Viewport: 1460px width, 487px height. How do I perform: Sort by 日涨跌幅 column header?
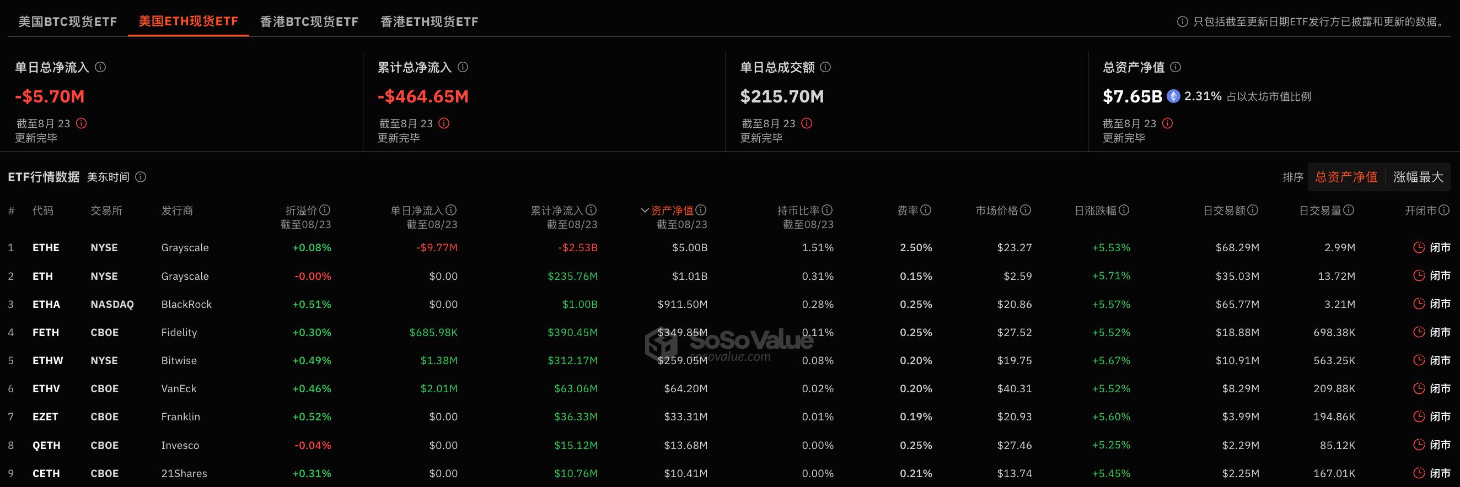[1096, 210]
